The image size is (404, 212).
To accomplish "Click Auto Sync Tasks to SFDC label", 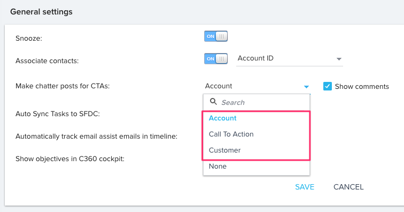I will coord(58,114).
